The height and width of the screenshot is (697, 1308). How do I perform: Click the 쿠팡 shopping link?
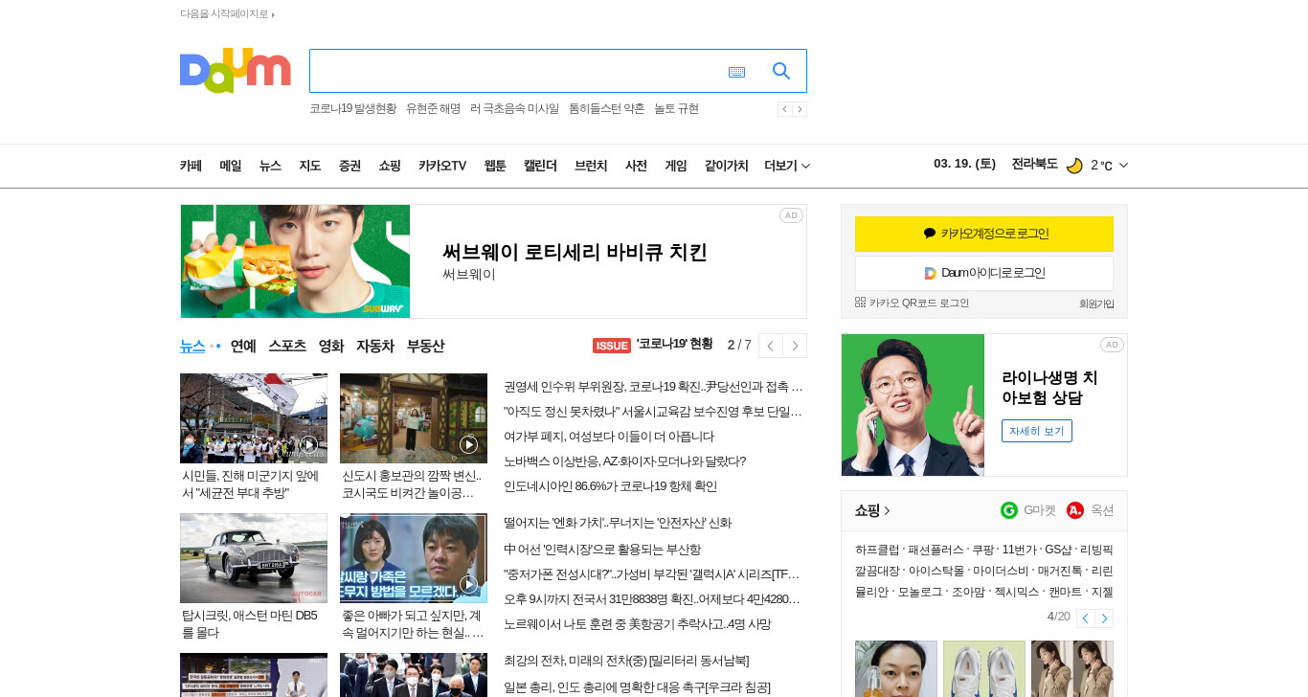982,550
